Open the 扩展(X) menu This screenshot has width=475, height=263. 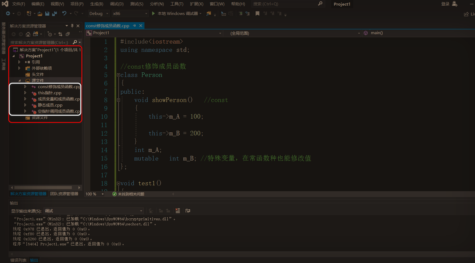pyautogui.click(x=197, y=4)
